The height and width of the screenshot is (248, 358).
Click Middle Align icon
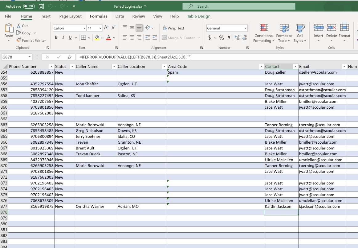pyautogui.click(x=132, y=28)
